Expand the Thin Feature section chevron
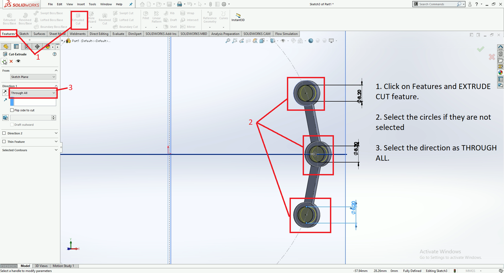504x273 pixels. pyautogui.click(x=56, y=142)
